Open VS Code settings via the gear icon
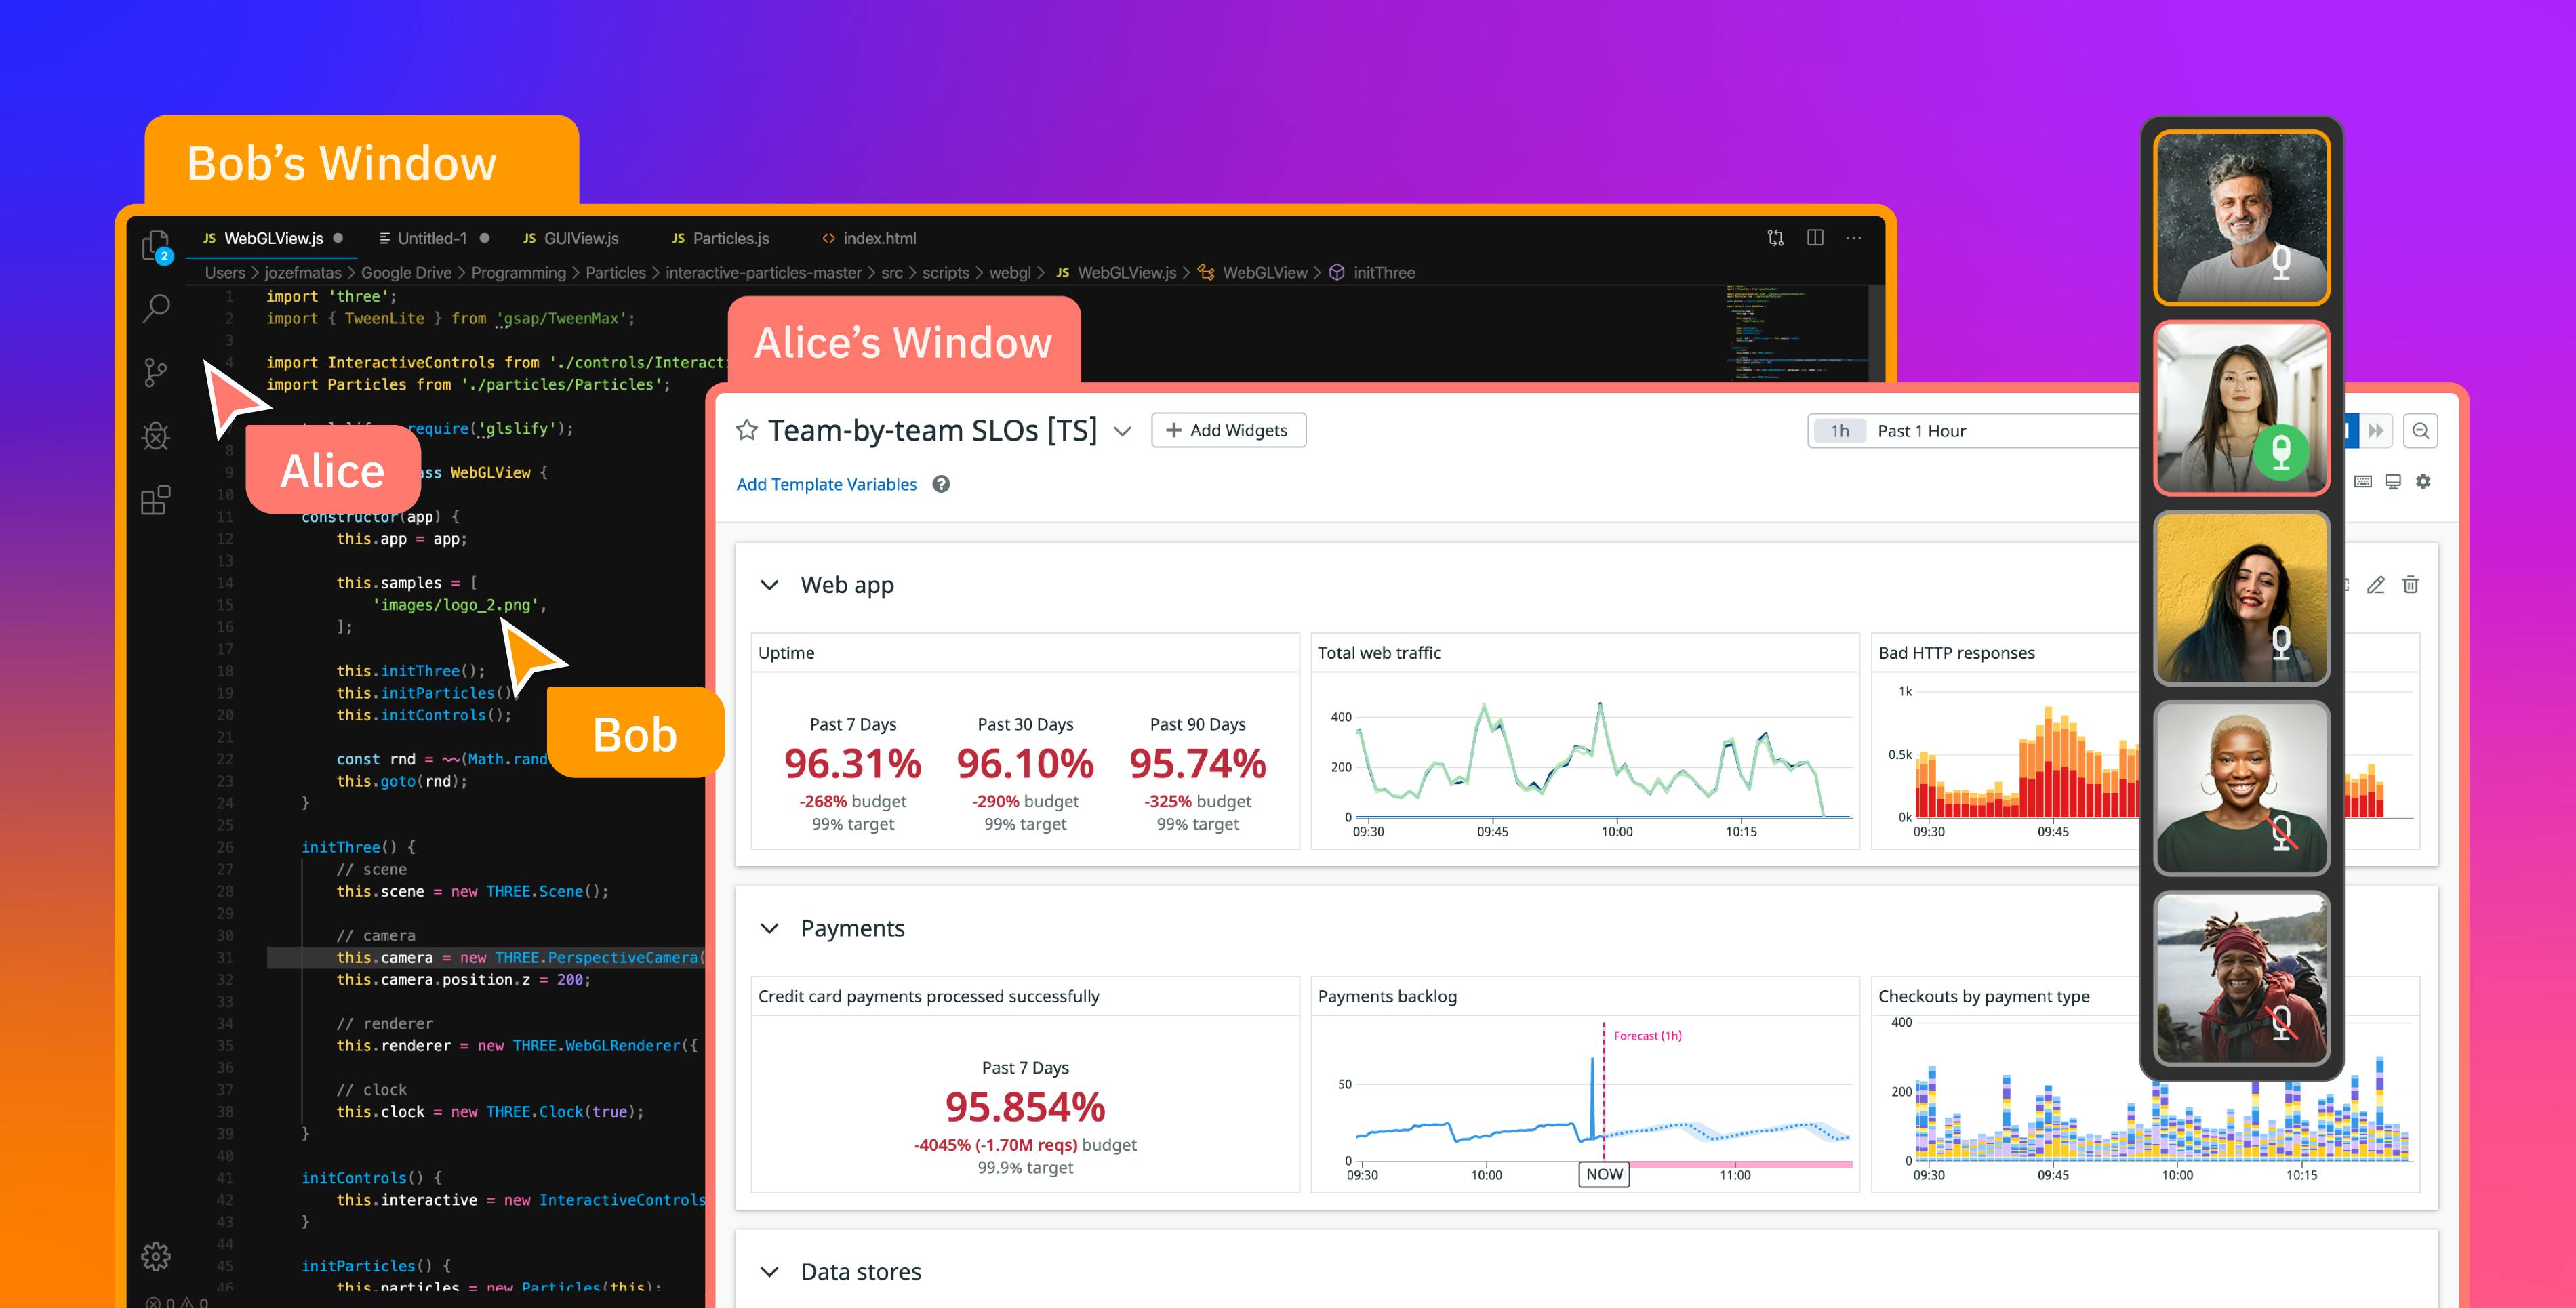Image resolution: width=2576 pixels, height=1308 pixels. pyautogui.click(x=156, y=1257)
